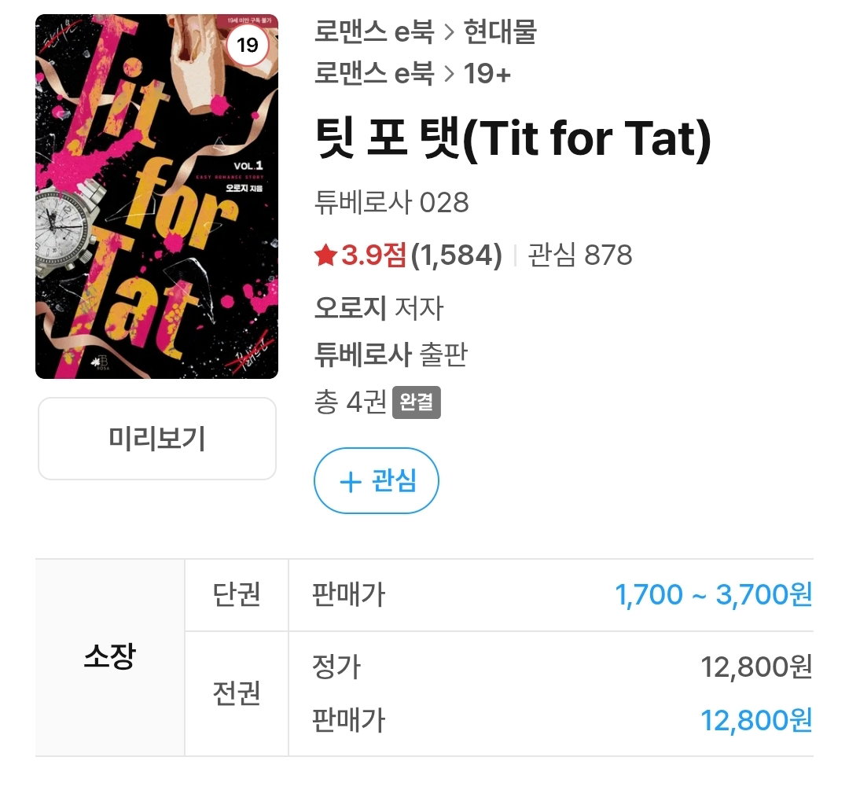The image size is (849, 790).
Task: Open the Tit for Tat book cover
Action: coord(156,197)
